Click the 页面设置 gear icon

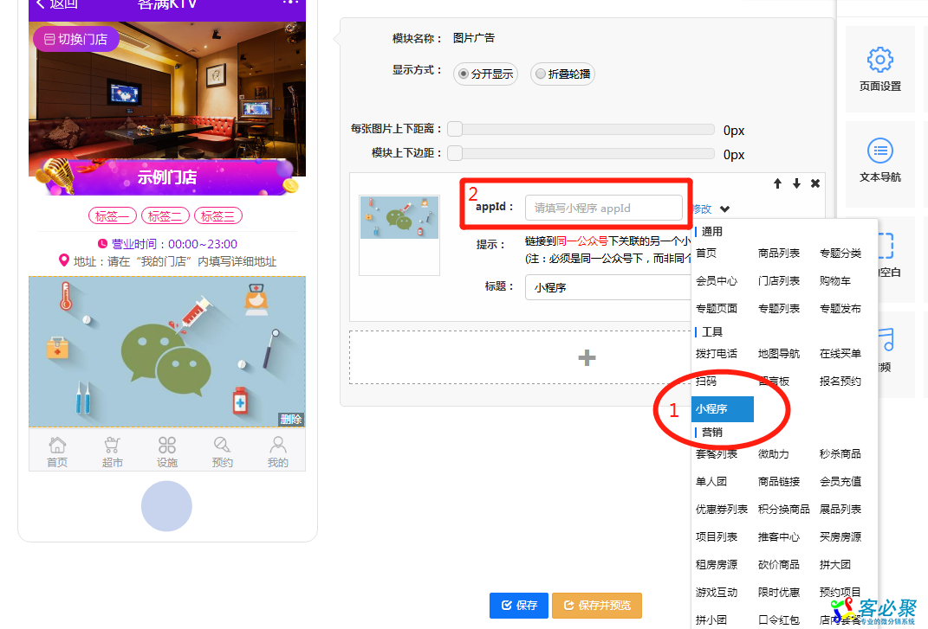pyautogui.click(x=879, y=61)
